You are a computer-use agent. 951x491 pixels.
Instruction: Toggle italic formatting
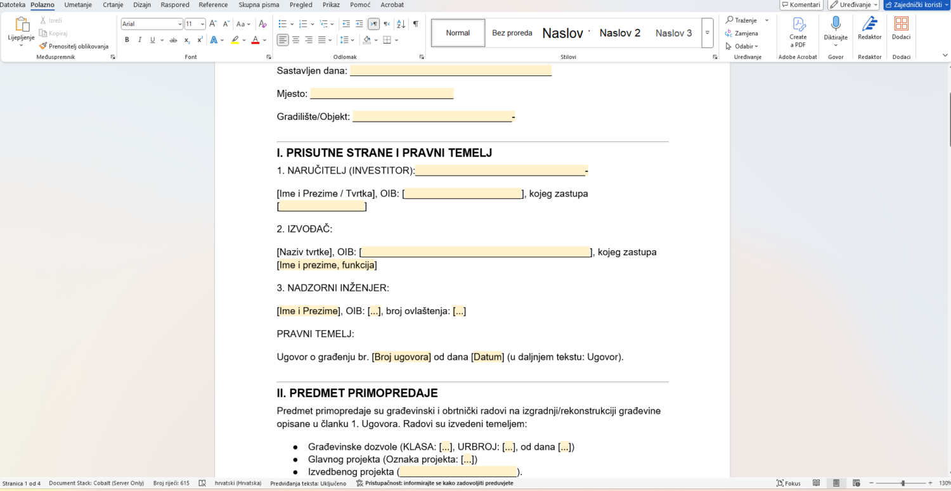(139, 40)
